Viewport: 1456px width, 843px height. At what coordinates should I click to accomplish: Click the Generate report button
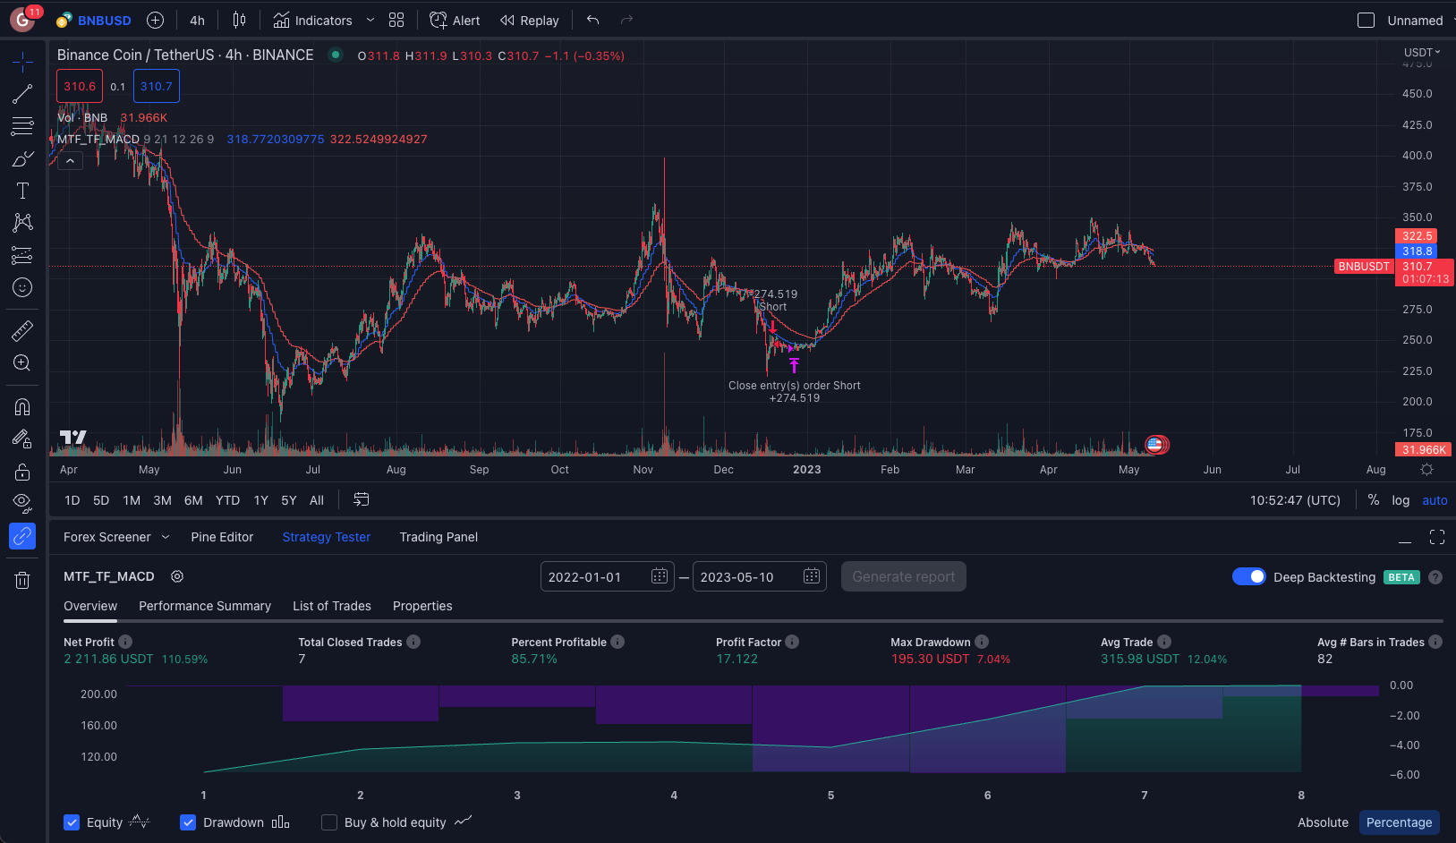tap(904, 576)
